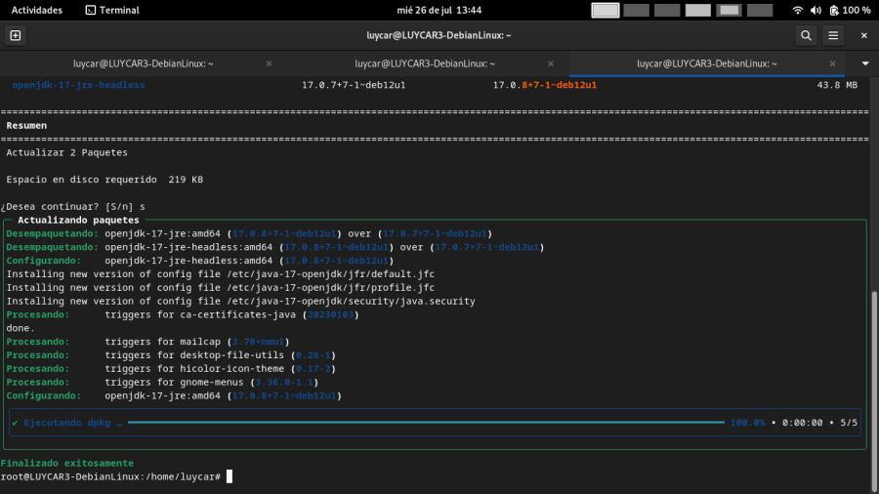Screen dimensions: 879x494
Task: Click the battery 100 % indicator
Action: click(x=850, y=10)
